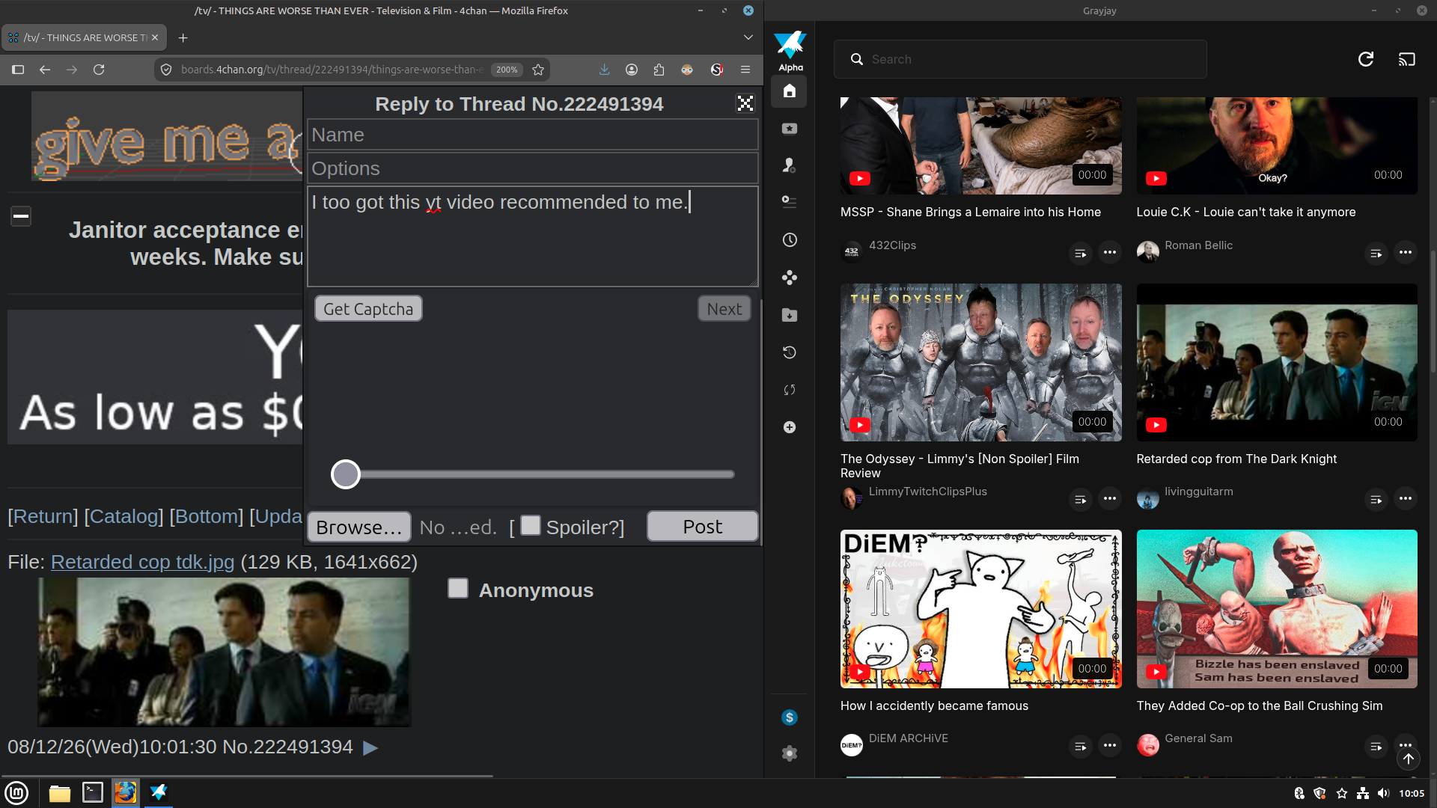The height and width of the screenshot is (808, 1437).
Task: Click the Firefox bookmark star
Action: pyautogui.click(x=538, y=70)
